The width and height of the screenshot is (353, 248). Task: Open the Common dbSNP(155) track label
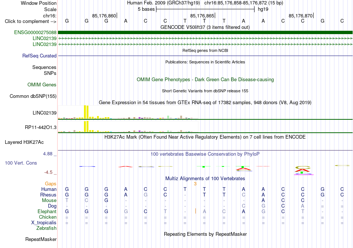click(33, 96)
